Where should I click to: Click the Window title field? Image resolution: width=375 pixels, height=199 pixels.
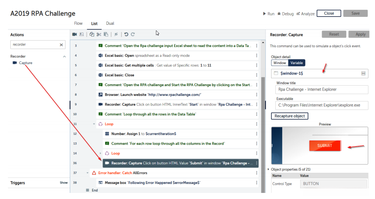point(322,89)
